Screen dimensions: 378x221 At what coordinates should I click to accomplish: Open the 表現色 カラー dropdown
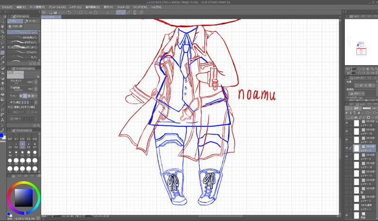point(357,94)
